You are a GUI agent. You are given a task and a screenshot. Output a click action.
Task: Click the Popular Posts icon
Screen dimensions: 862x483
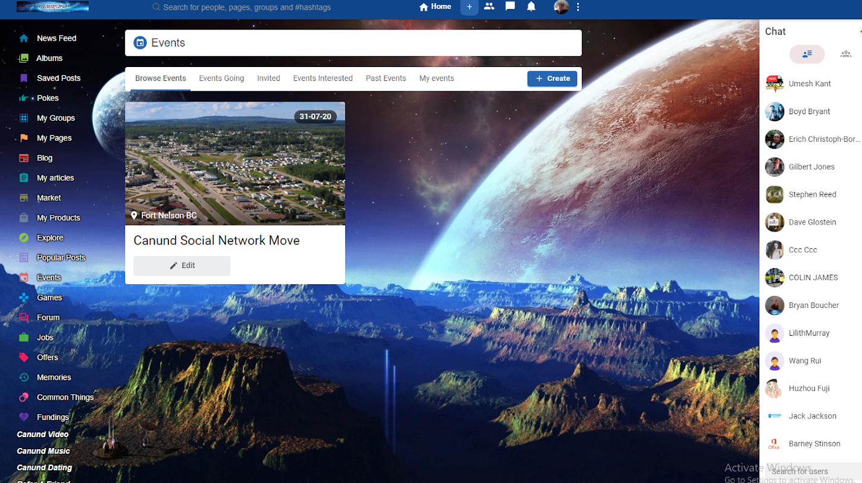24,257
